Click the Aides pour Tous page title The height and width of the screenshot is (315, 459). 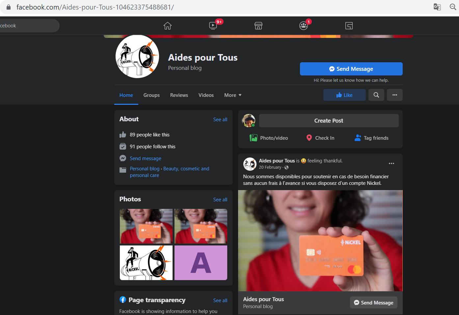tap(203, 57)
